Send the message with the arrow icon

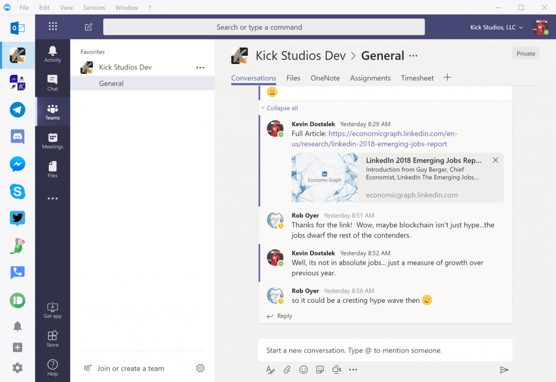(504, 370)
